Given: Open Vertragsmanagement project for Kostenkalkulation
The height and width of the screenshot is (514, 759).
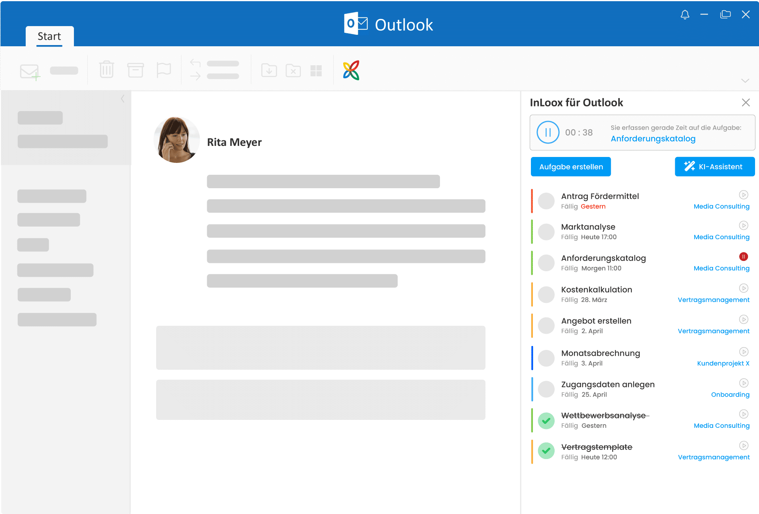Looking at the screenshot, I should pos(714,300).
